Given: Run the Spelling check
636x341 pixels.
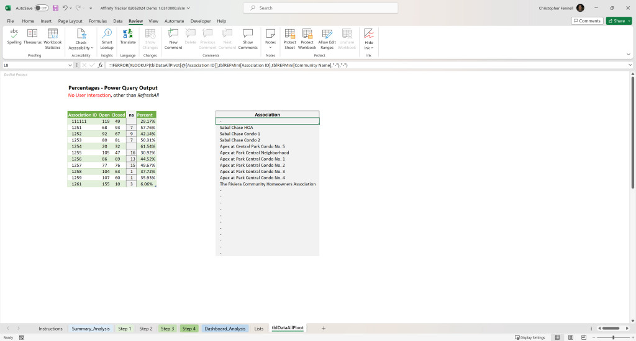Looking at the screenshot, I should [14, 37].
